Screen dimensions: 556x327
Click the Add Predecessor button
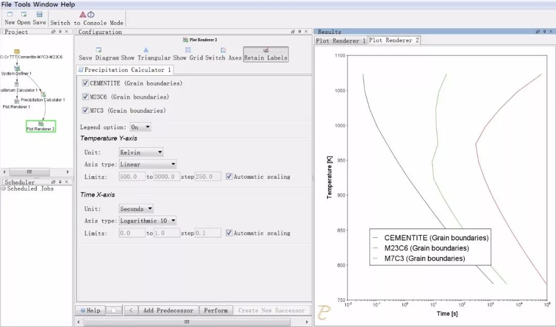coord(168,311)
